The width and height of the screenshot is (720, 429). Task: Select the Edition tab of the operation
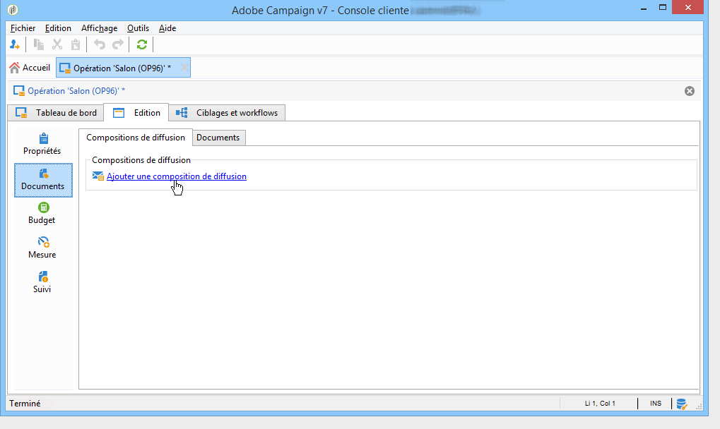point(136,113)
